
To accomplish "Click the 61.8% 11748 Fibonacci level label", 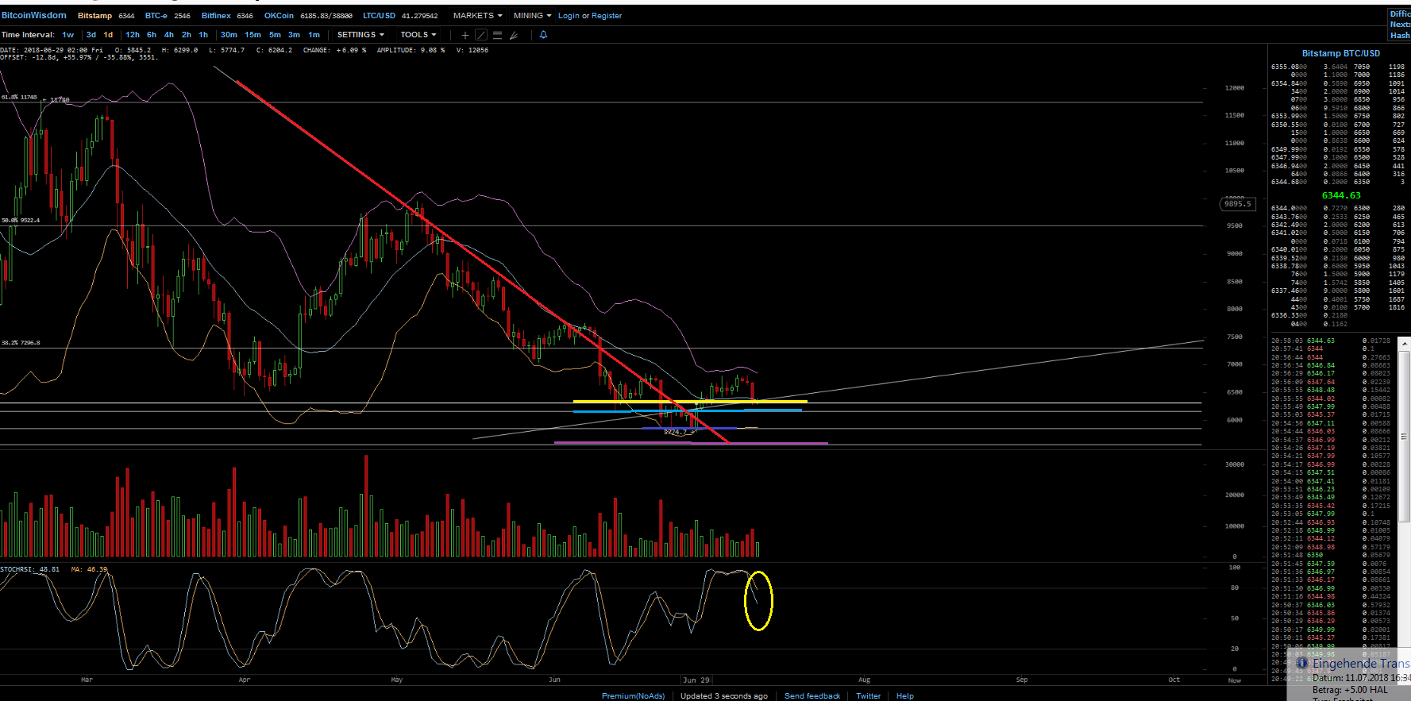I will 19,98.
